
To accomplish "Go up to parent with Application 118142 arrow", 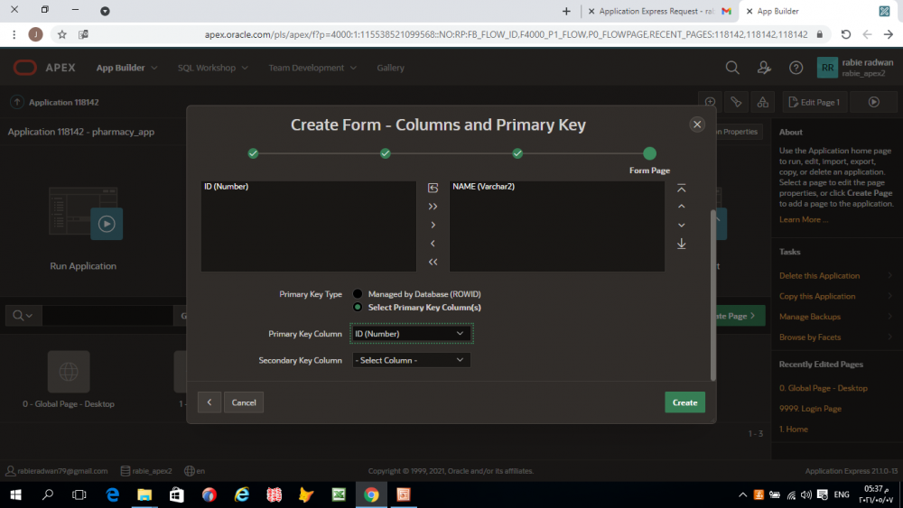I will point(17,102).
